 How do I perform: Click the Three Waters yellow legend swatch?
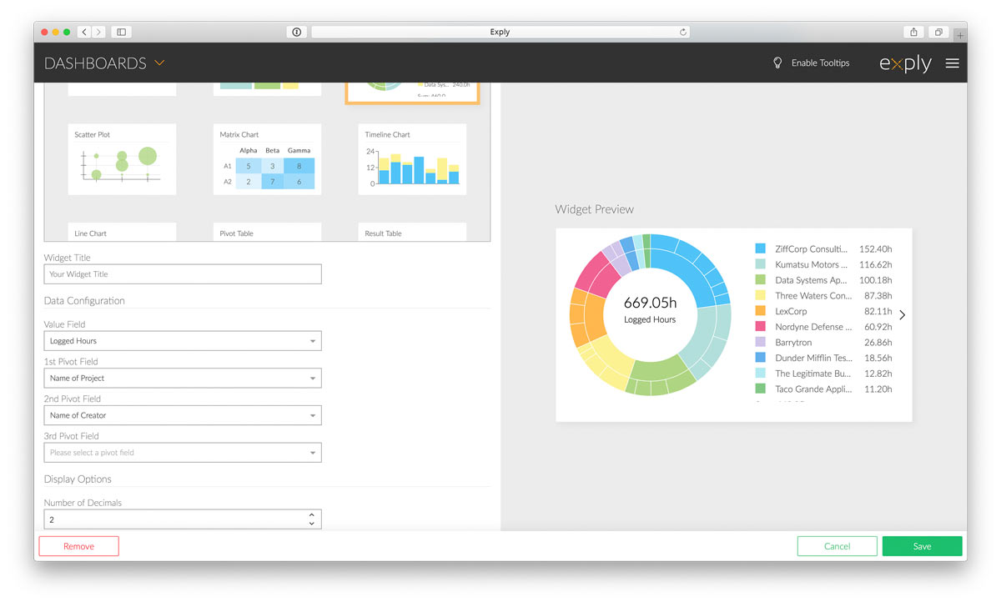click(x=760, y=295)
